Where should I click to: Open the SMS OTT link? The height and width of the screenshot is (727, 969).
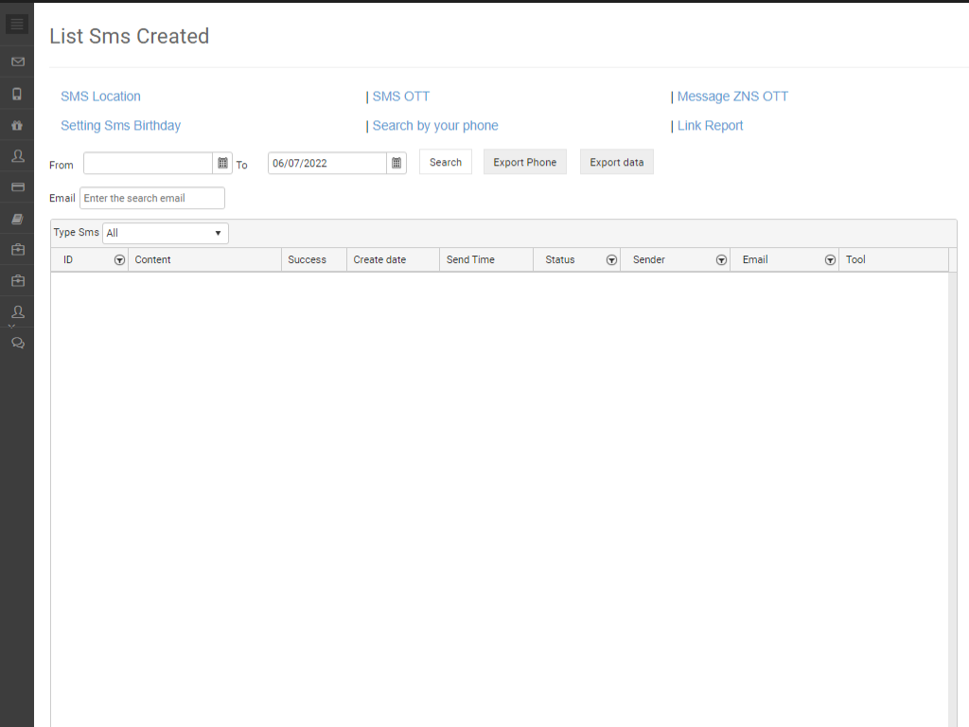(x=400, y=97)
